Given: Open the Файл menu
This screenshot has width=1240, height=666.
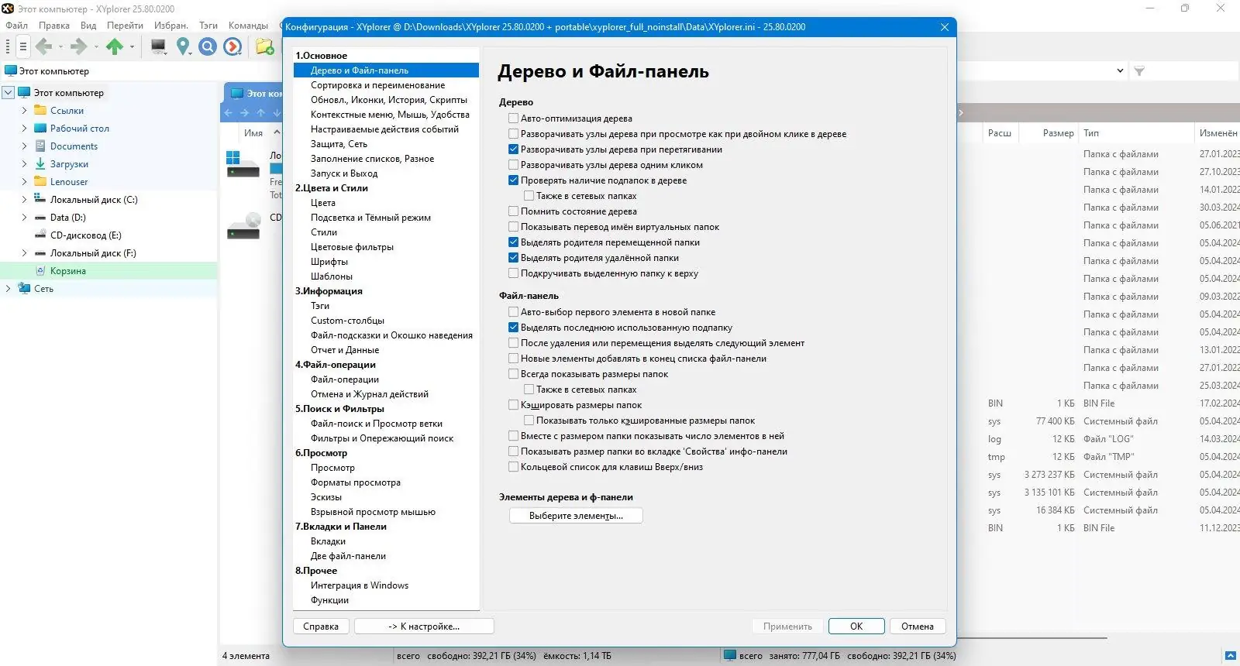Looking at the screenshot, I should click(17, 26).
